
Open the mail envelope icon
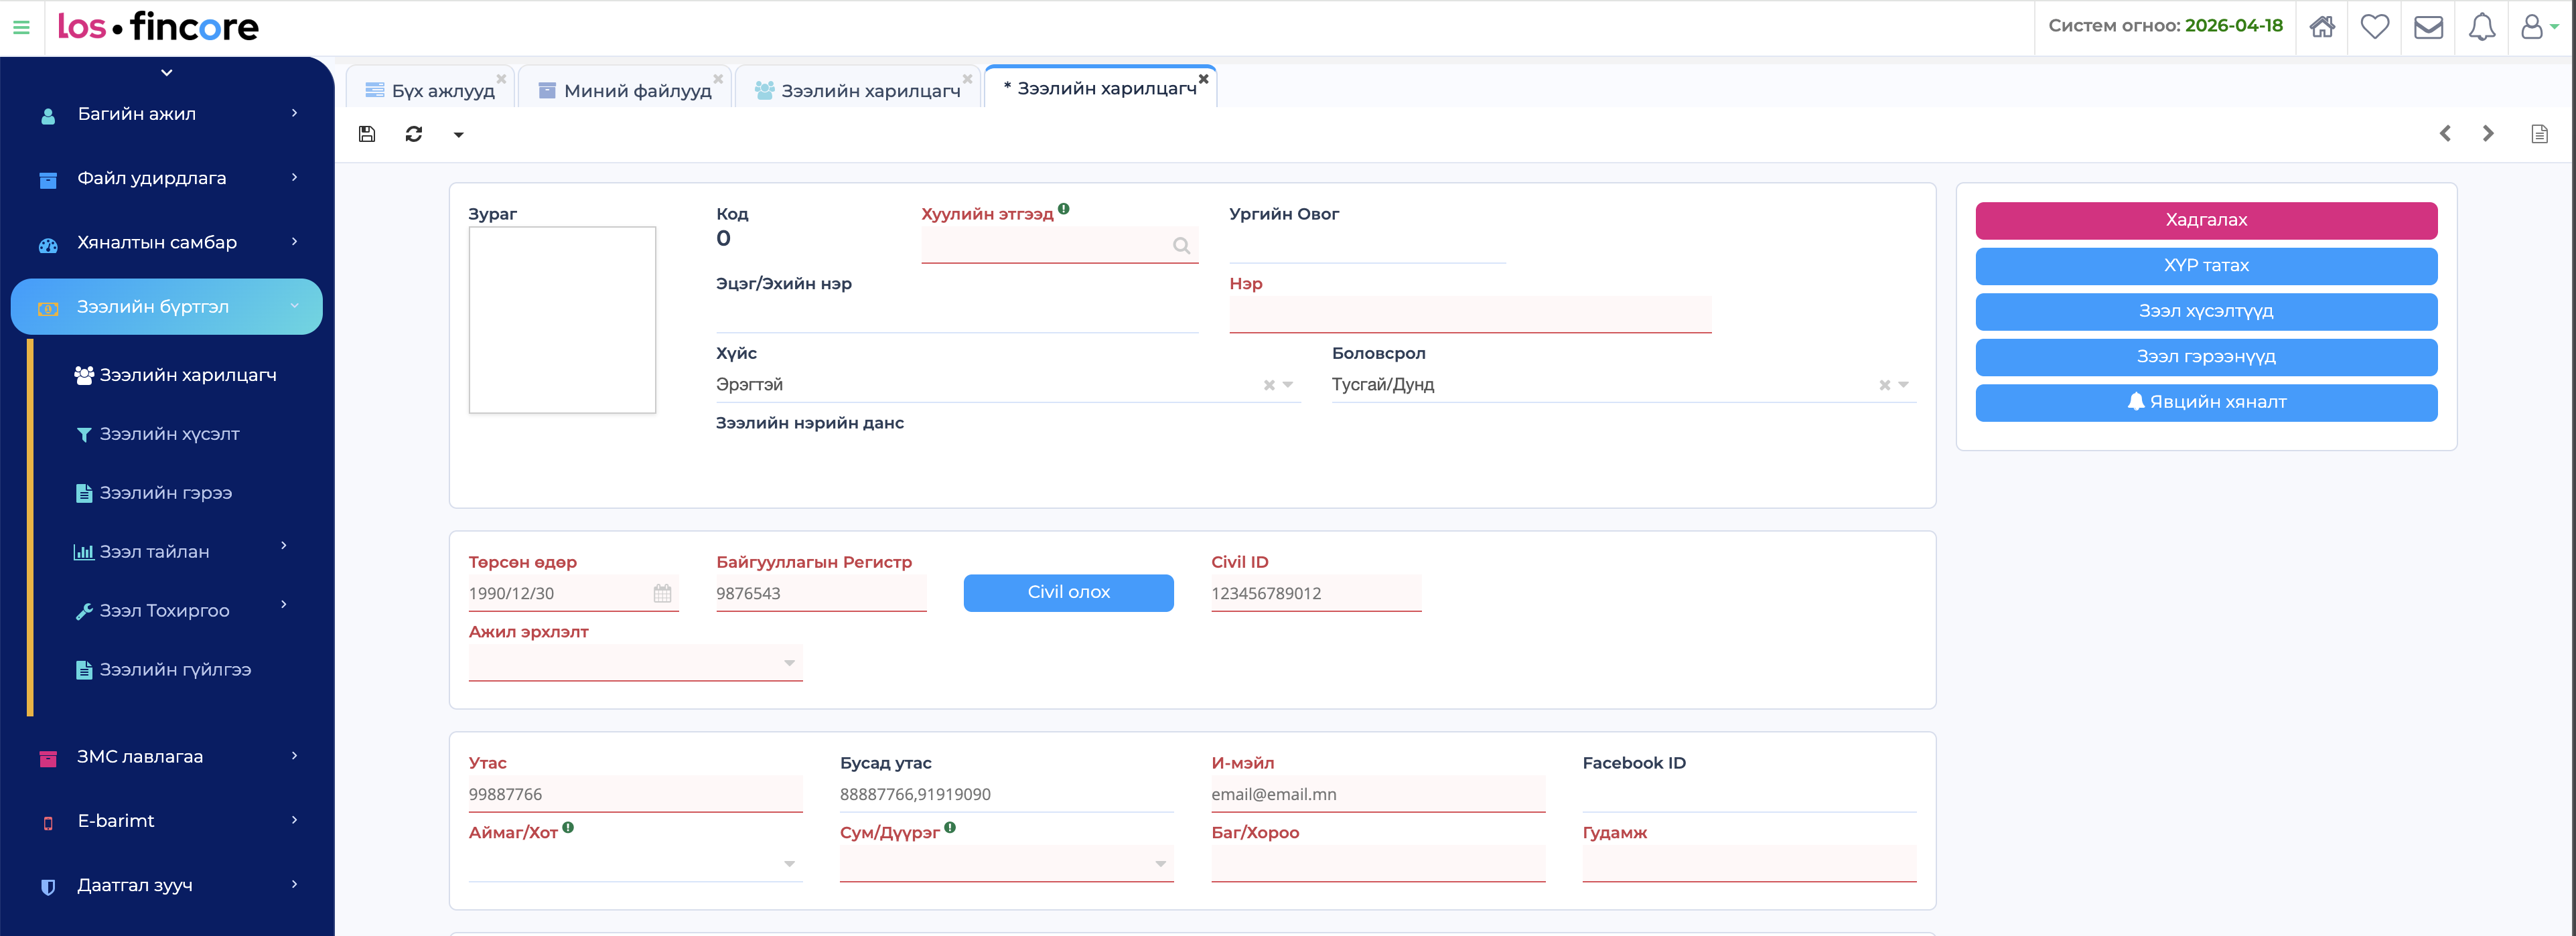pos(2428,27)
